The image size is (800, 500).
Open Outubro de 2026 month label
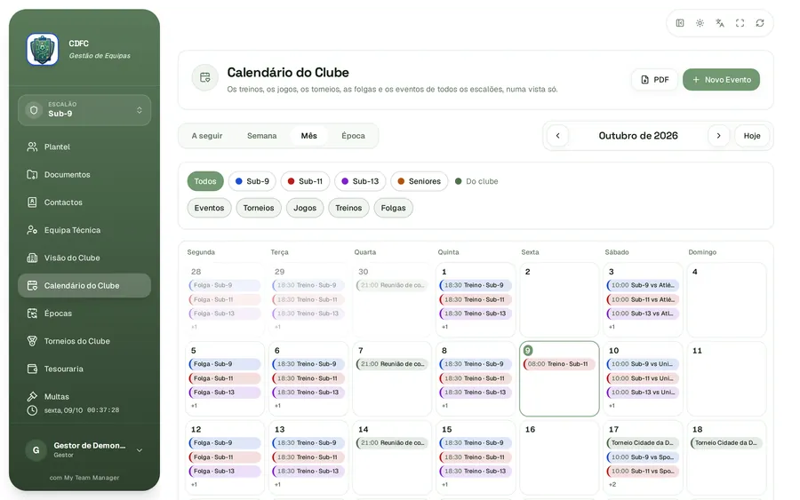coord(638,136)
